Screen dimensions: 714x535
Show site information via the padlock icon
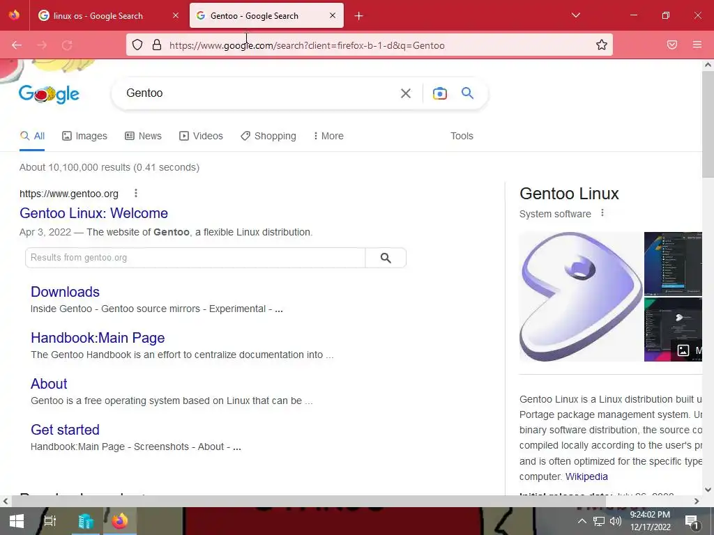click(157, 45)
